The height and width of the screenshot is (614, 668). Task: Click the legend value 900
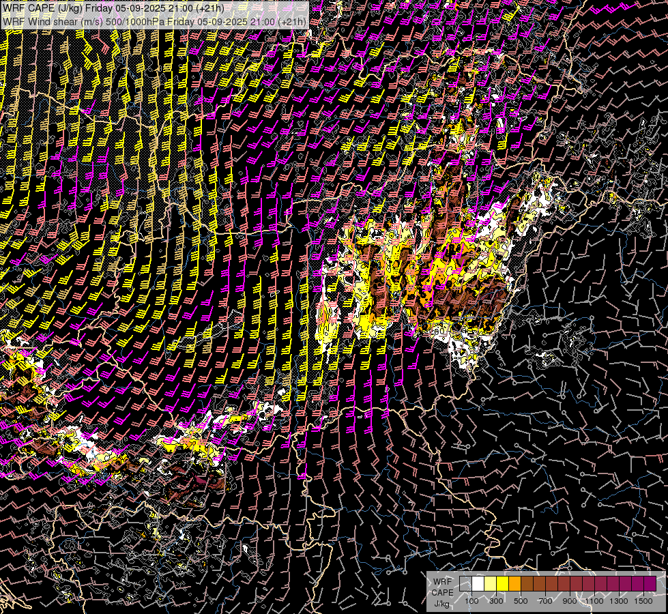(570, 601)
